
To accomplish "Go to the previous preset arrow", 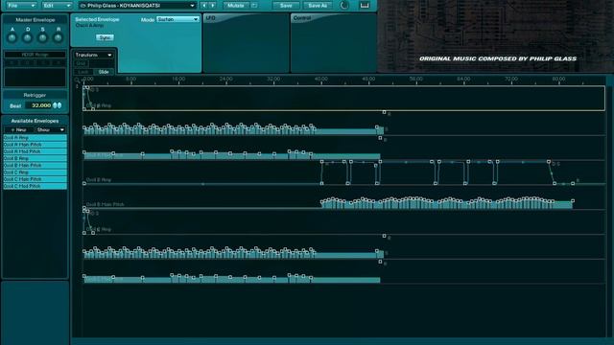I will (203, 6).
